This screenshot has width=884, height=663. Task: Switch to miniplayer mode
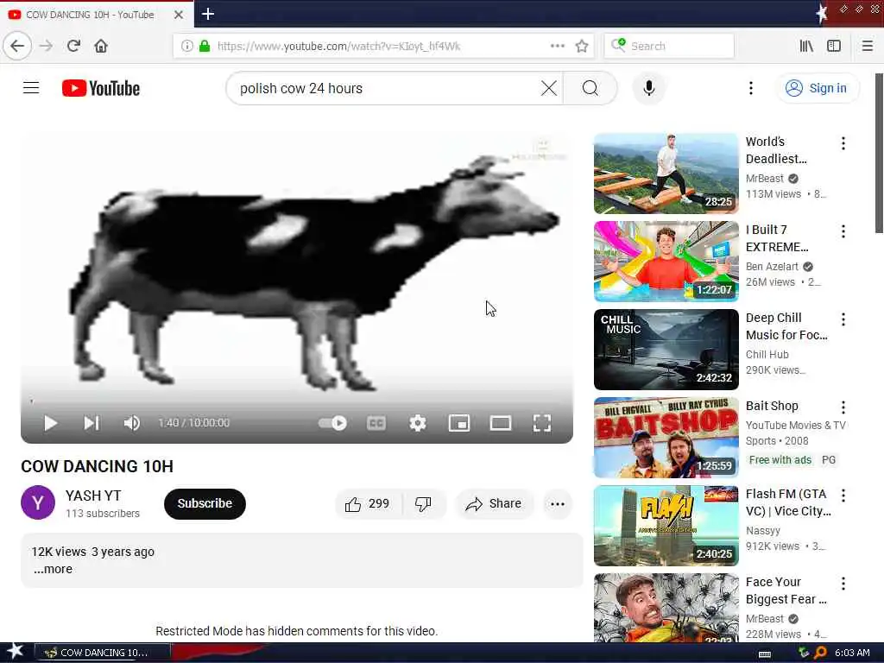coord(459,423)
